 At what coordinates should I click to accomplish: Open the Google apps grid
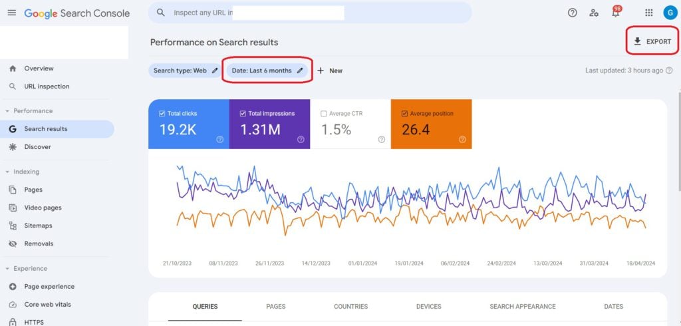[648, 13]
